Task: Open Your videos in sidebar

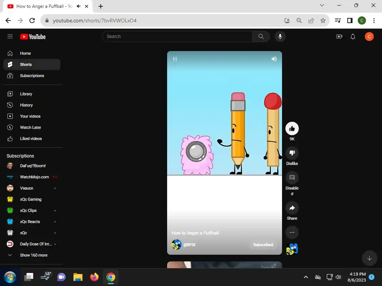Action: point(32,116)
